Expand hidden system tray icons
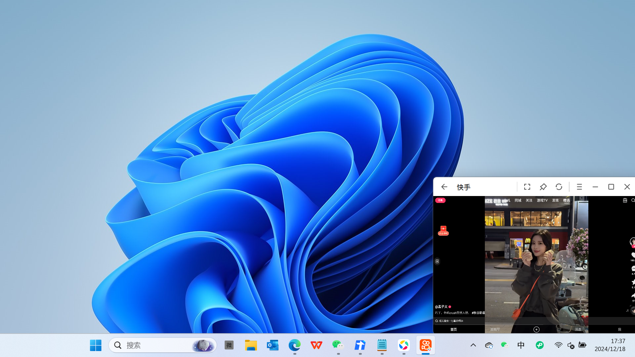The image size is (635, 357). click(x=473, y=345)
